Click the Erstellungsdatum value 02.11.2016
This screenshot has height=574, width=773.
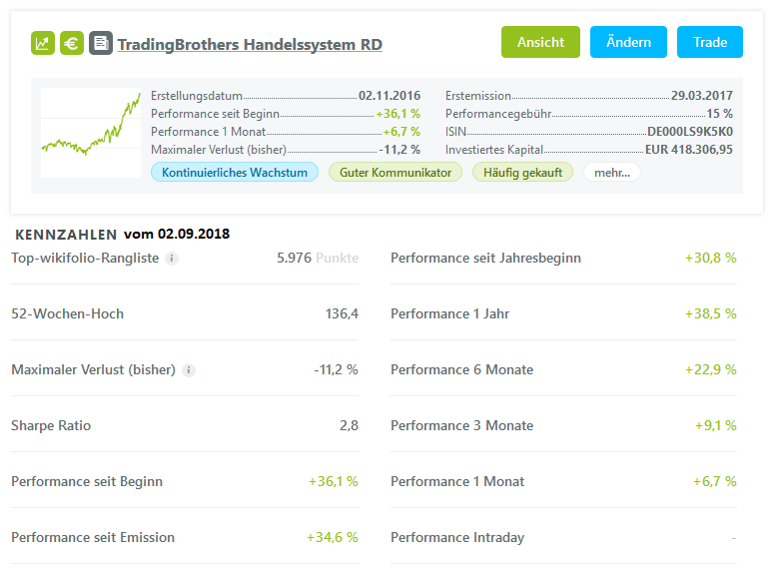tap(389, 96)
